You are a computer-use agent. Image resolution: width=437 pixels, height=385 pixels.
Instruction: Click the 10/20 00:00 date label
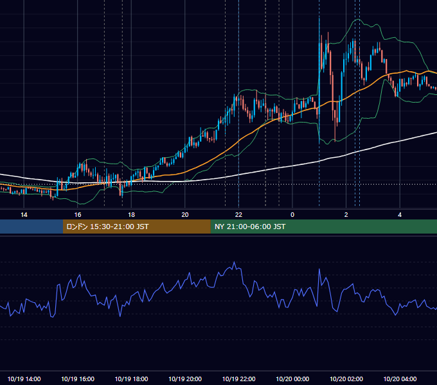click(x=292, y=379)
